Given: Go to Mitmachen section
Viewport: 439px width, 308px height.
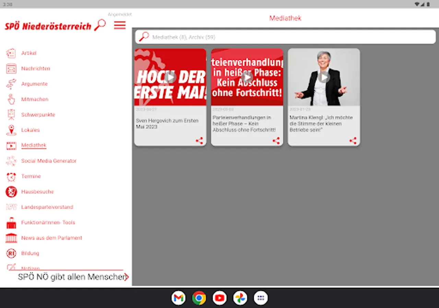Looking at the screenshot, I should pyautogui.click(x=35, y=99).
